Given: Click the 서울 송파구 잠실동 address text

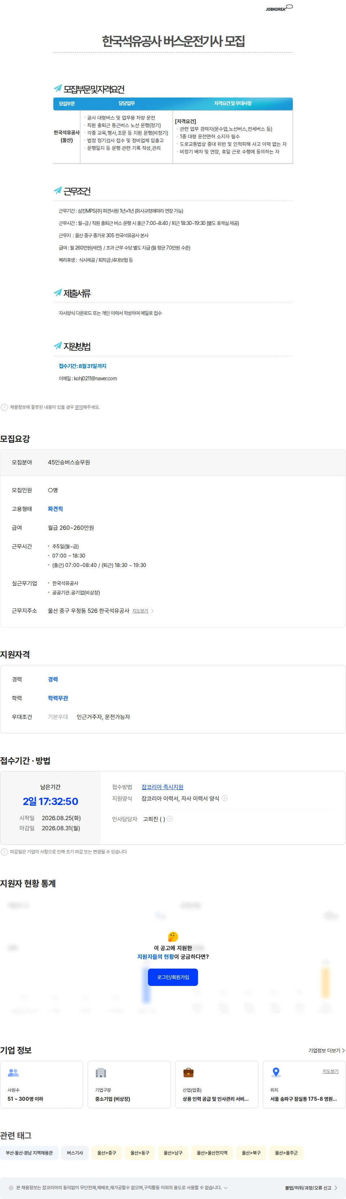Looking at the screenshot, I should click(303, 1099).
